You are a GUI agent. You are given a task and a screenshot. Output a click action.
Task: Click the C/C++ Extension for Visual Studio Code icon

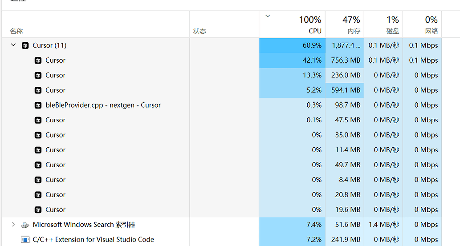(x=25, y=240)
